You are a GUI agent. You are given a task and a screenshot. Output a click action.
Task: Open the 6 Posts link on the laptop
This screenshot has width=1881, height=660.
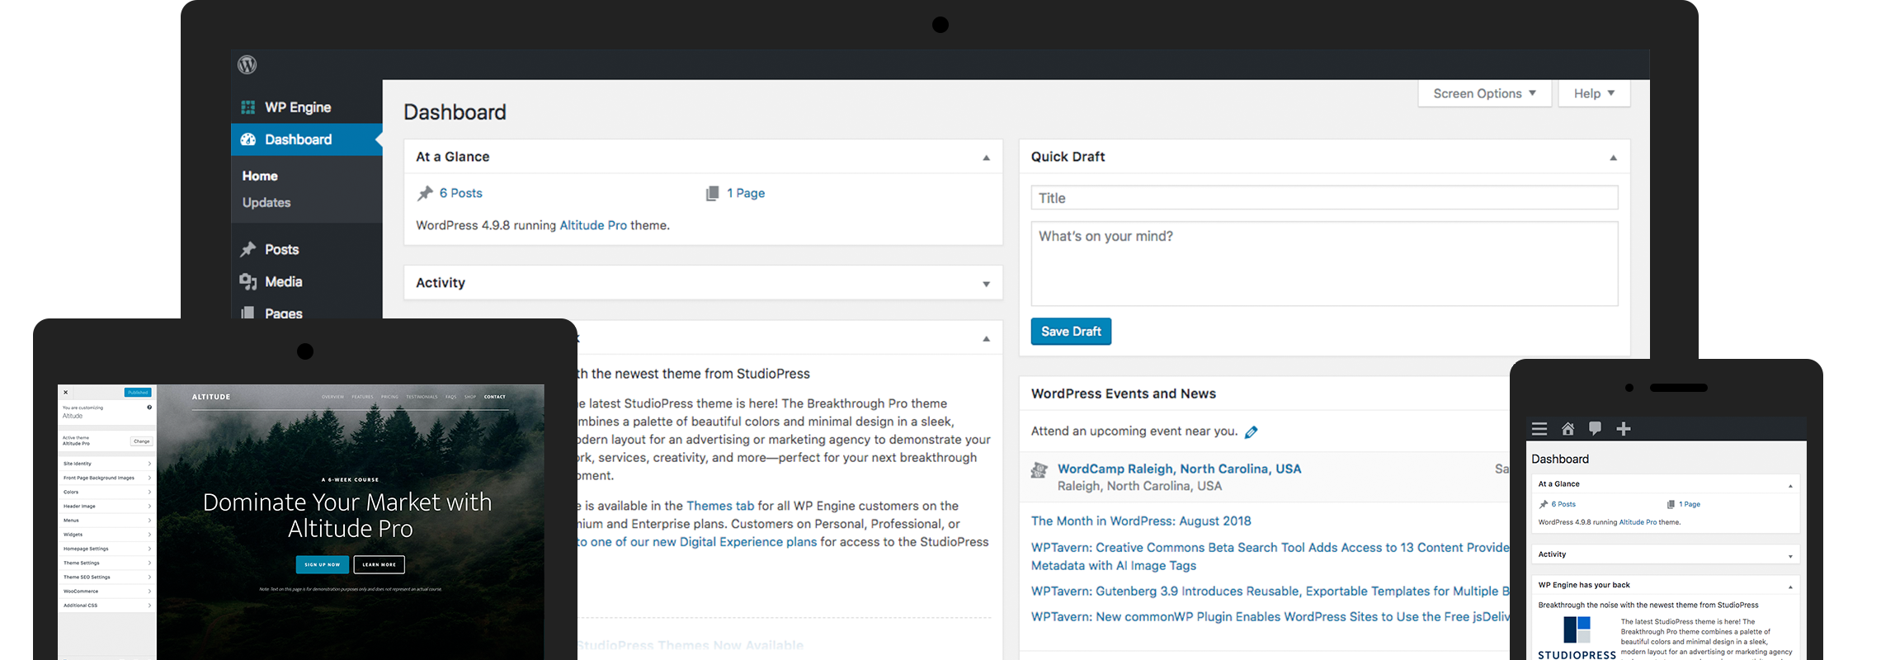click(x=460, y=193)
